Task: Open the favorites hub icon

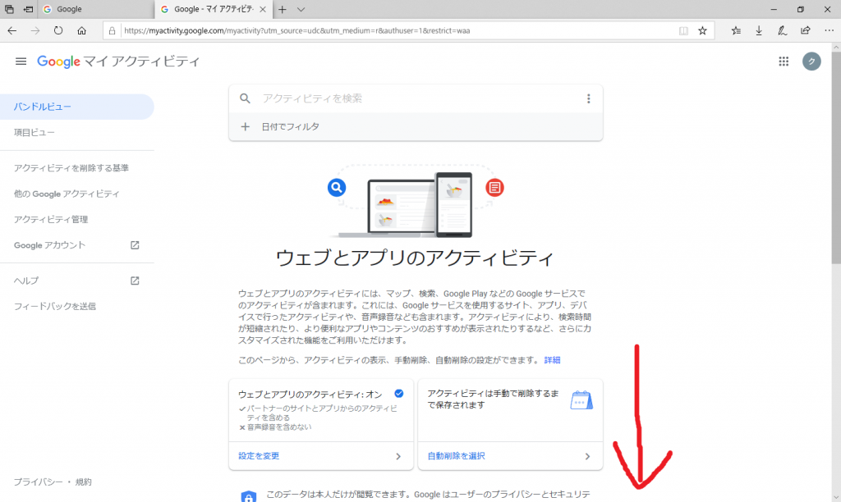Action: (x=736, y=31)
